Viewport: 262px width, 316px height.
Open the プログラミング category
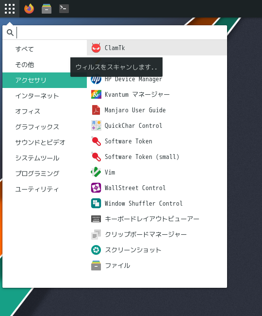point(45,174)
